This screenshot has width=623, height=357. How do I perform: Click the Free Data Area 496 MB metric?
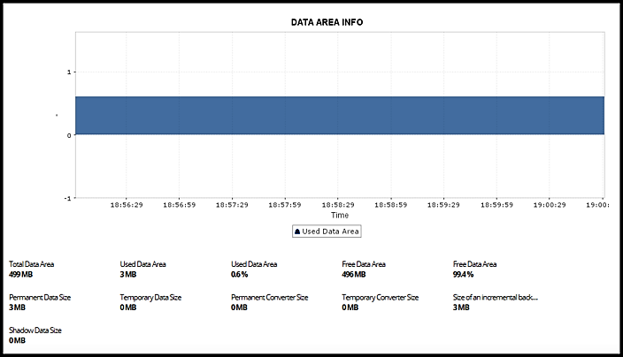coord(364,270)
